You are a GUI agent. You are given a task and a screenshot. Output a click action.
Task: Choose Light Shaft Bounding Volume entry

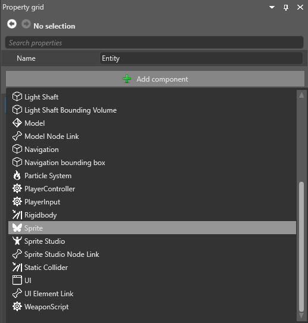click(x=152, y=110)
